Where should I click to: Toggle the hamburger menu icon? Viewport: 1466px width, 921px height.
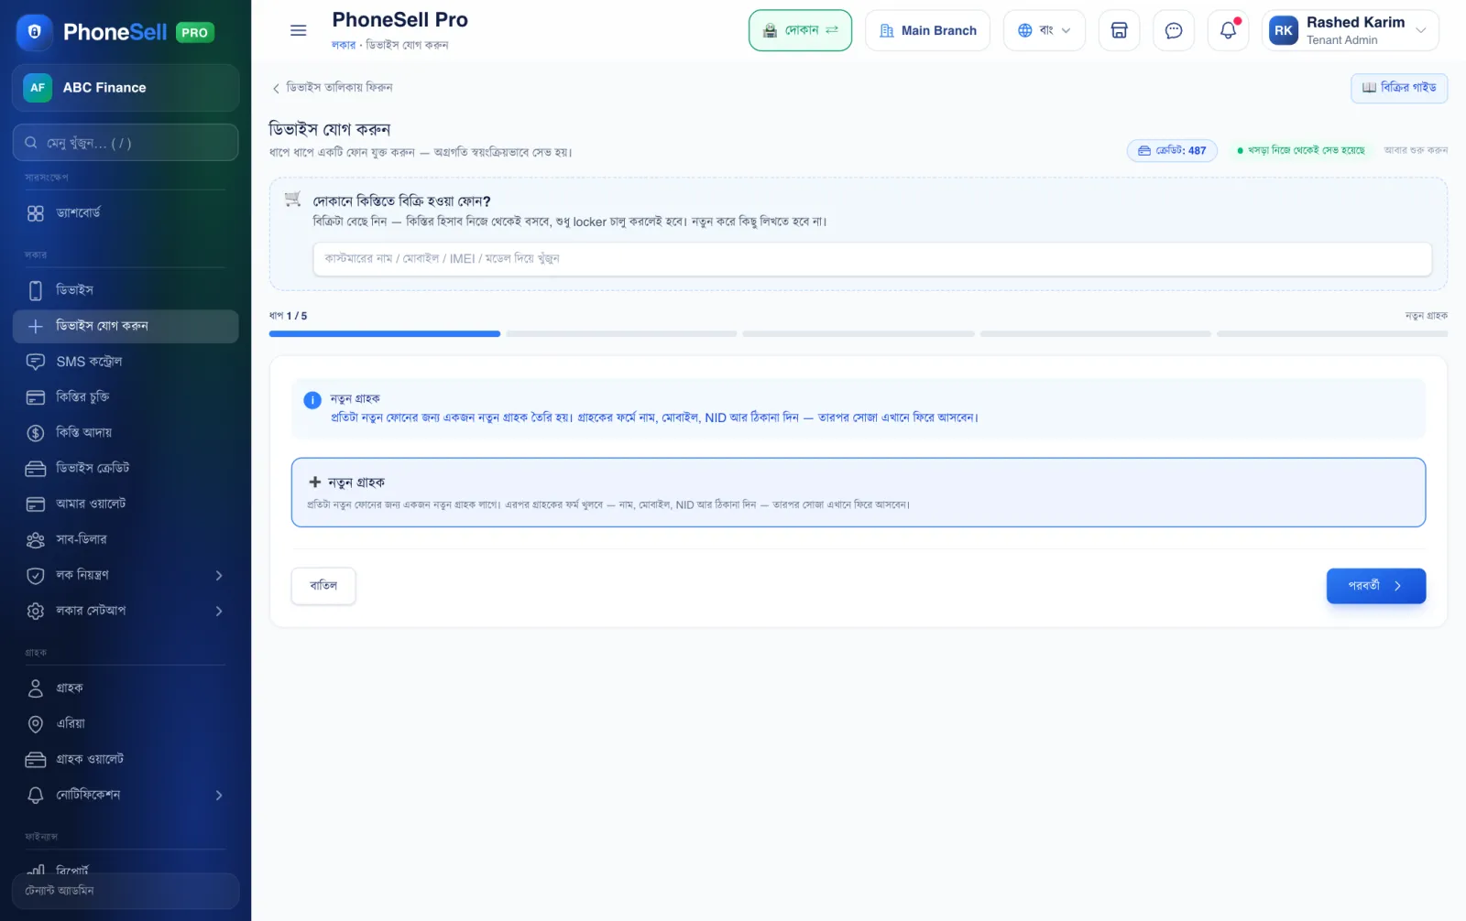[298, 30]
